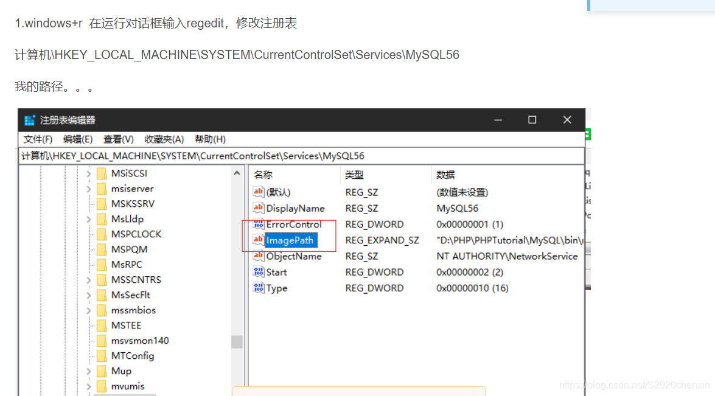Expand the MsSecFlt tree node

pyautogui.click(x=89, y=295)
